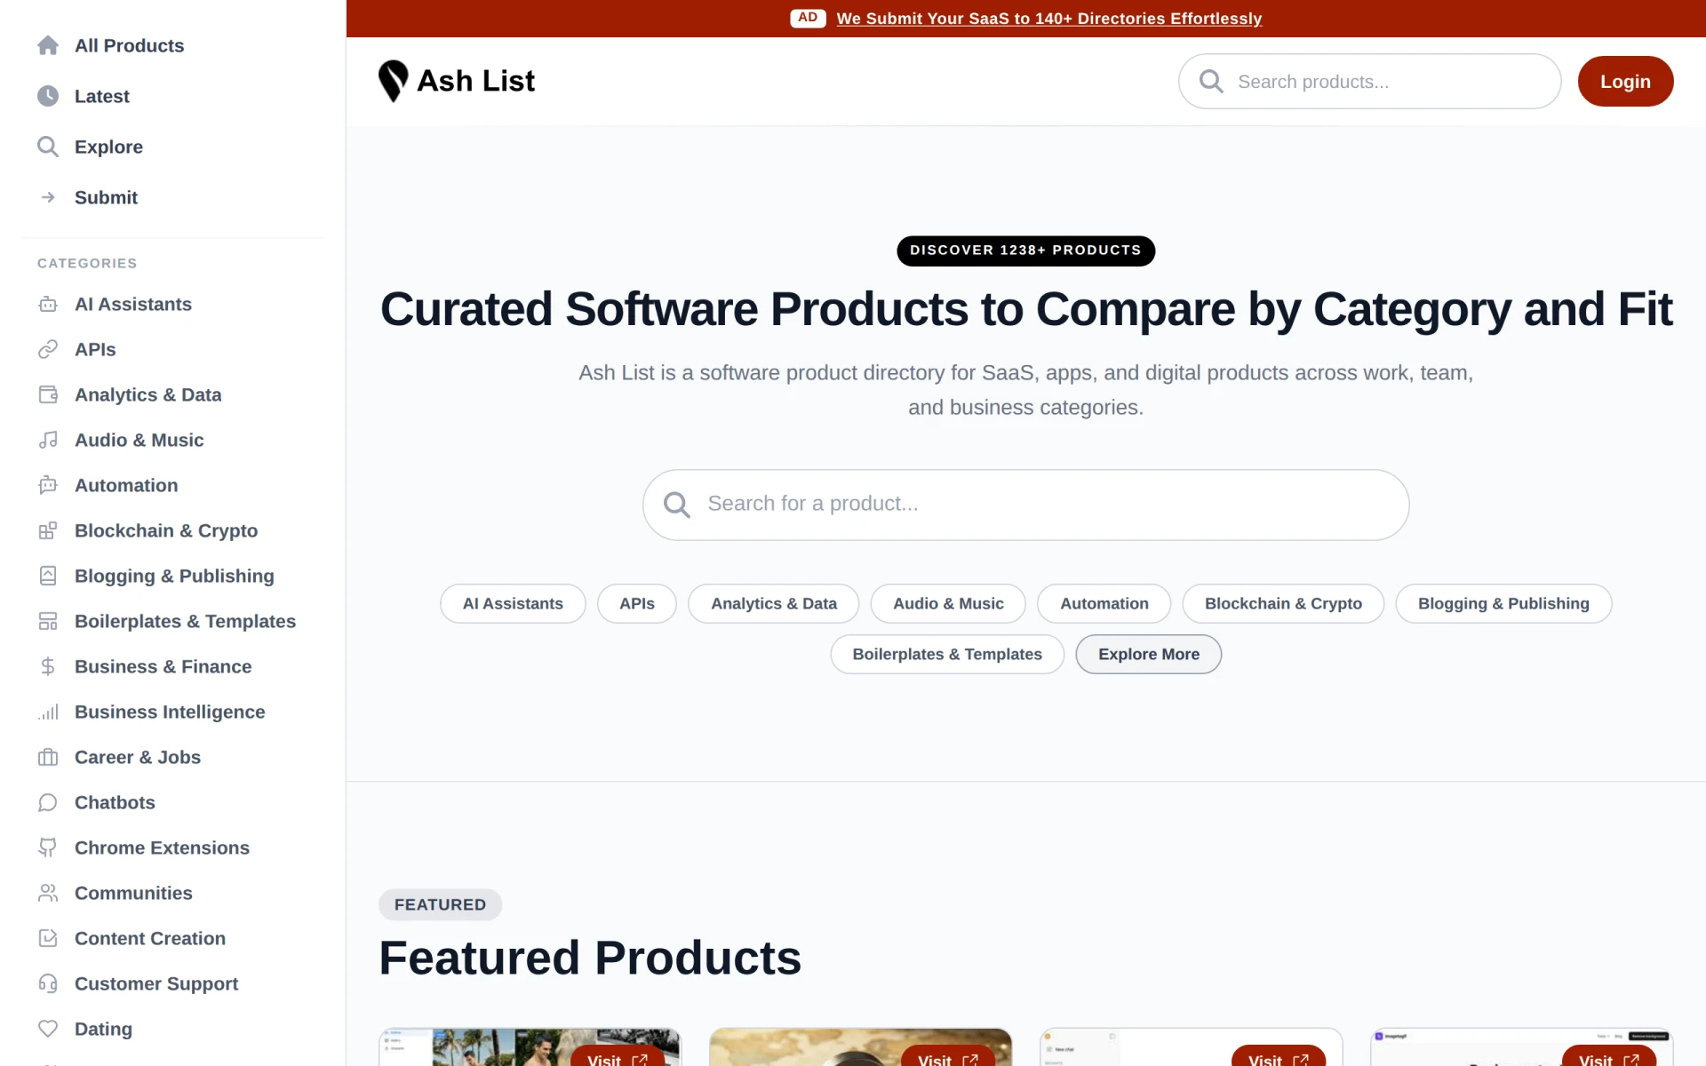Click the header Search products field
This screenshot has width=1706, height=1066.
click(x=1369, y=81)
